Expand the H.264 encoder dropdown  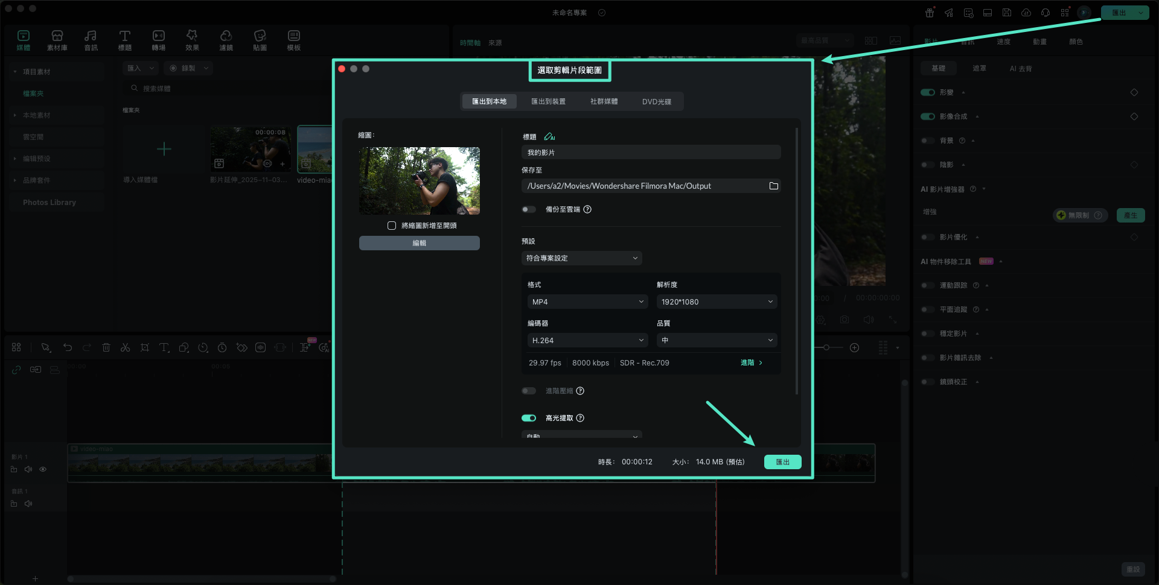[x=587, y=340]
